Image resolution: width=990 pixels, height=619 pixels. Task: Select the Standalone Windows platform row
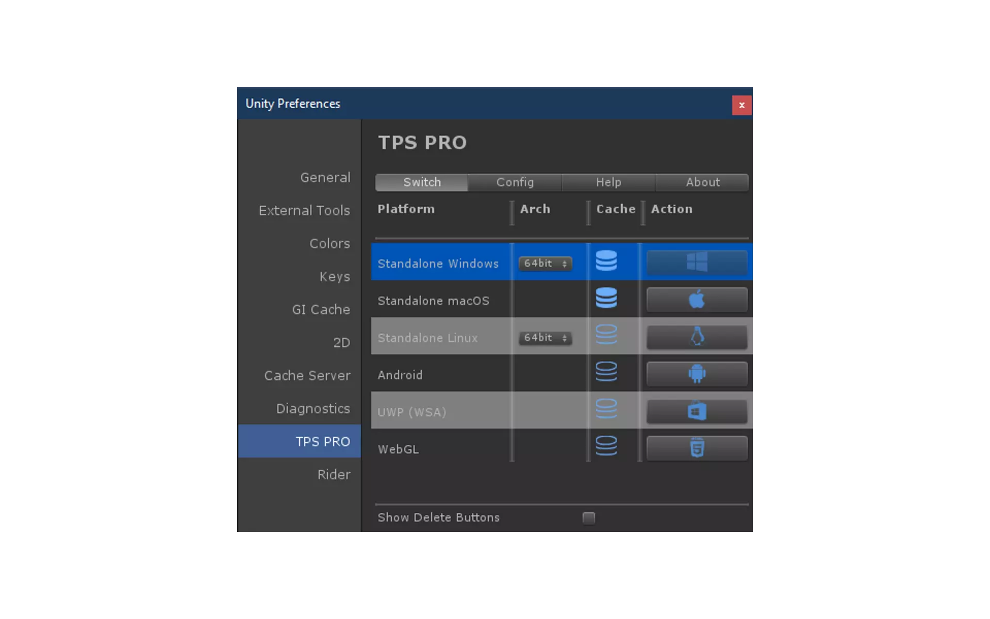[562, 262]
